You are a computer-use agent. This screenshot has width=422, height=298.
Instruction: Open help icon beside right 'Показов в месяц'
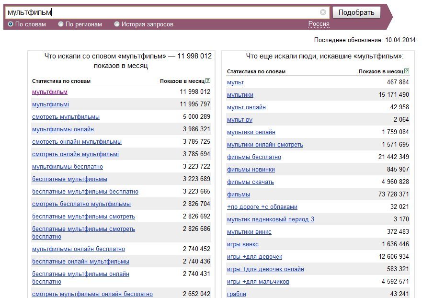point(407,71)
